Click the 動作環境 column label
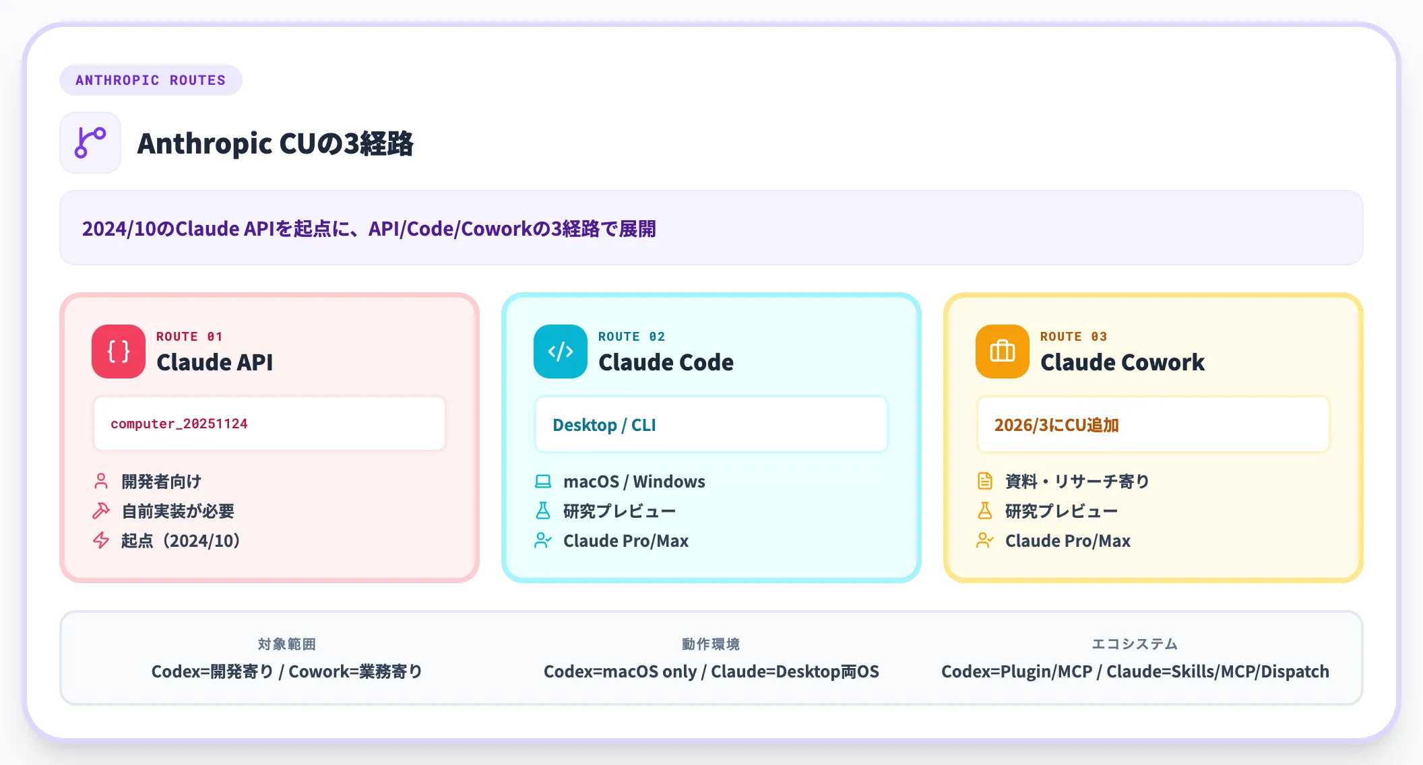Screen dimensions: 1423x765 pyautogui.click(x=711, y=644)
